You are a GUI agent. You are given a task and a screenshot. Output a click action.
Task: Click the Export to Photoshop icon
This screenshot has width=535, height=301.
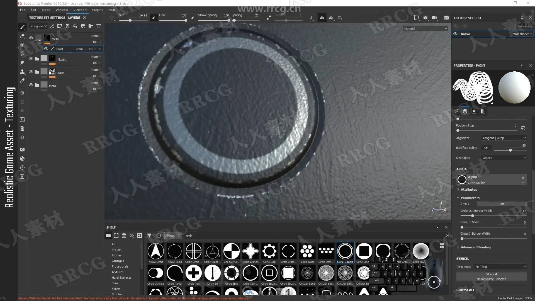[22, 120]
